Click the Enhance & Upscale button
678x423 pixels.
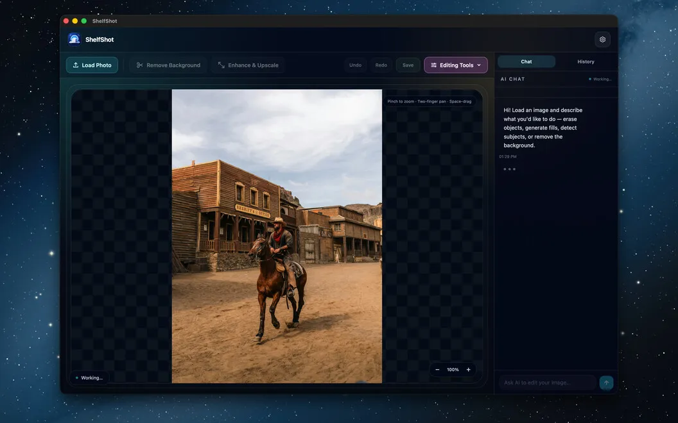(248, 65)
